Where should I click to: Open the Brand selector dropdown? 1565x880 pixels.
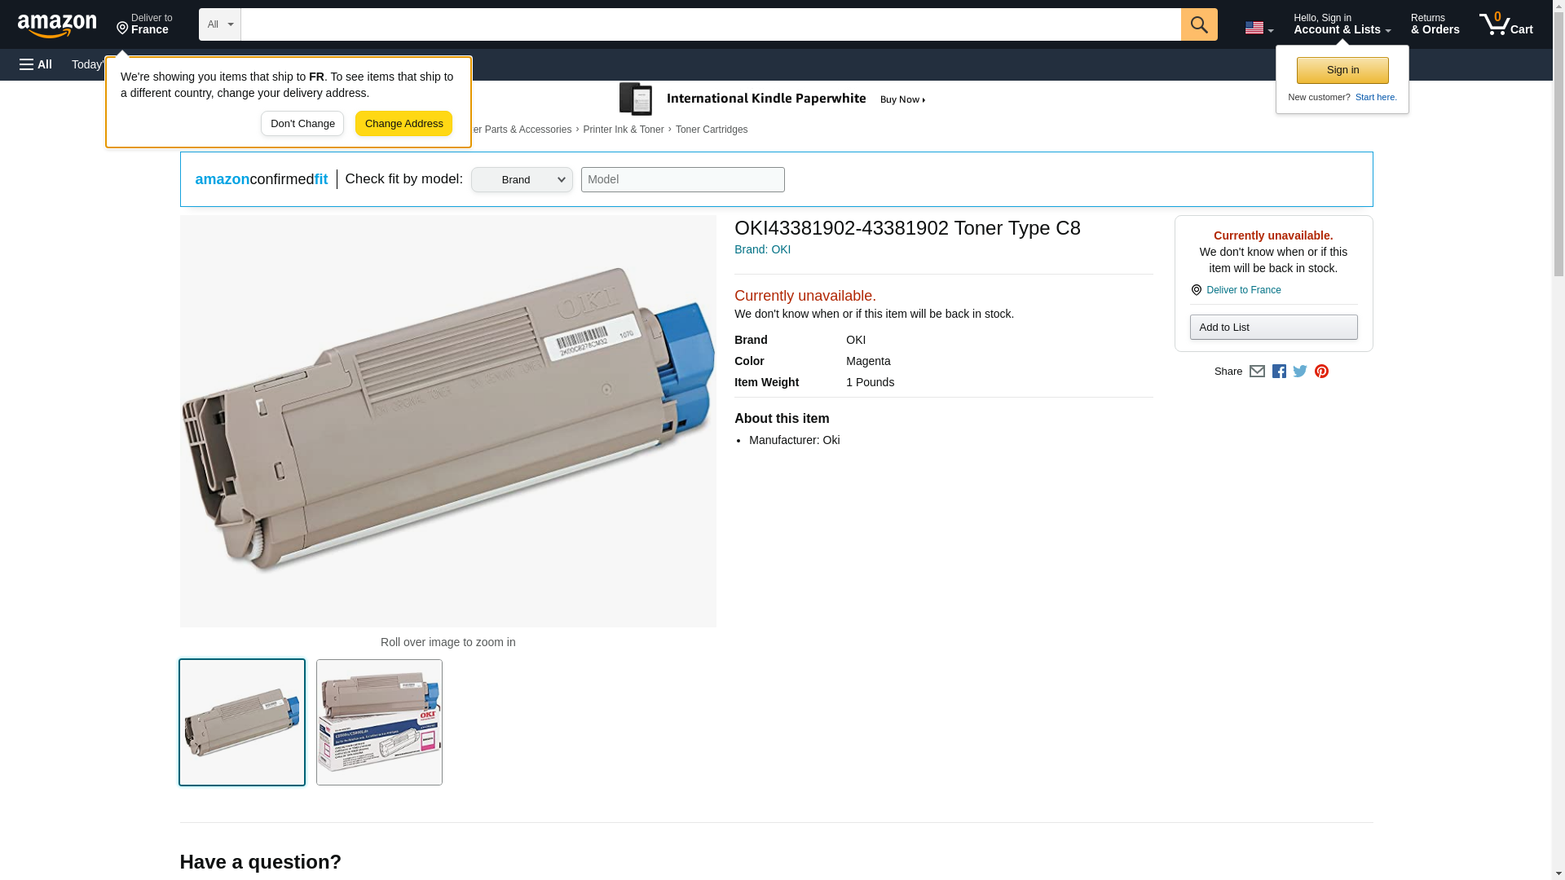[x=522, y=180]
